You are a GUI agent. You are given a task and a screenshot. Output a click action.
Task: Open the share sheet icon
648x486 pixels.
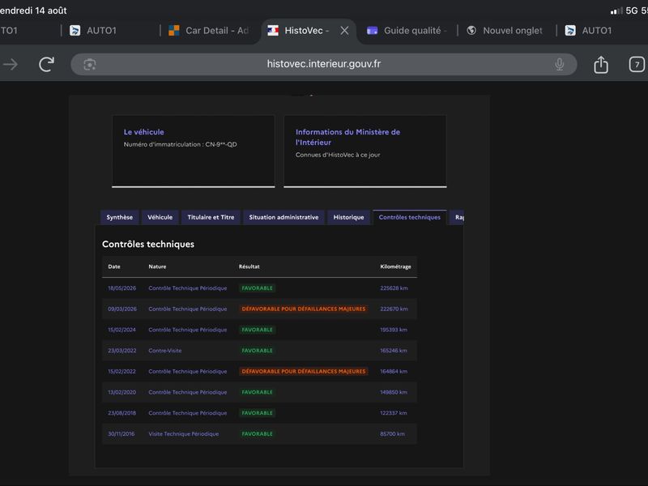(x=601, y=64)
